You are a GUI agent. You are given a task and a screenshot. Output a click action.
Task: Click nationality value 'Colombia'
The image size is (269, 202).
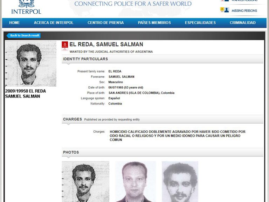[x=115, y=103]
